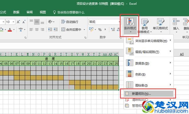Expand the font size dropdown showing 10
189x114 pixels.
pyautogui.click(x=13, y=22)
